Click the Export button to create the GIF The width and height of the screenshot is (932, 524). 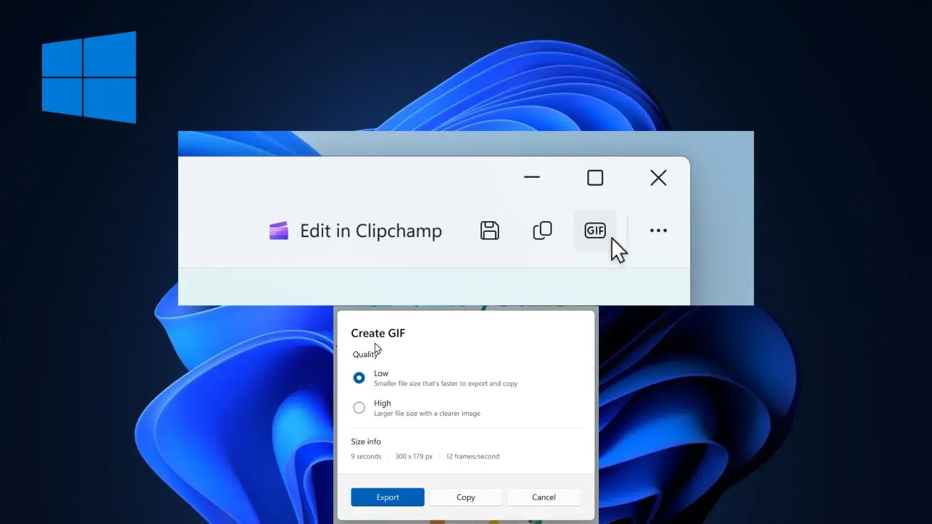387,497
